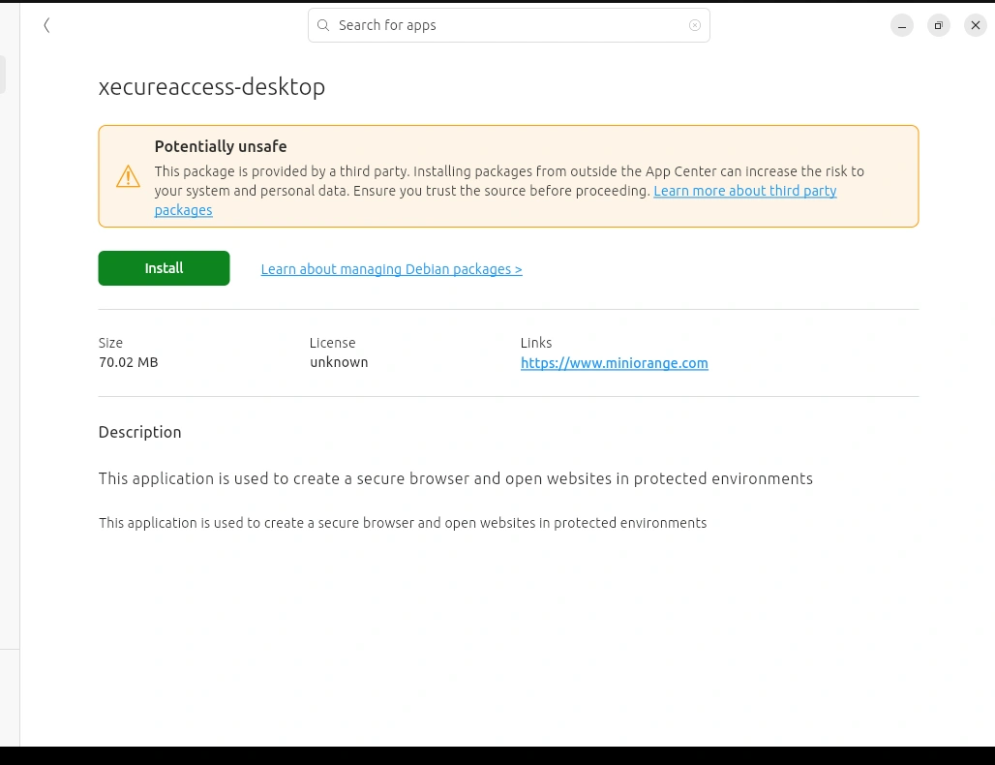The width and height of the screenshot is (995, 765).
Task: Clear the search field using the circled x icon
Action: (x=695, y=25)
